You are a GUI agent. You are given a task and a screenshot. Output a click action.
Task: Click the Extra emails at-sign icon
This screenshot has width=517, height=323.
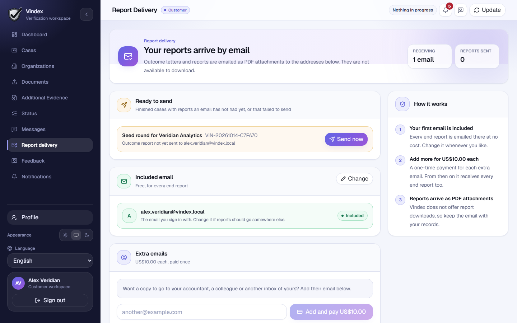tap(124, 257)
